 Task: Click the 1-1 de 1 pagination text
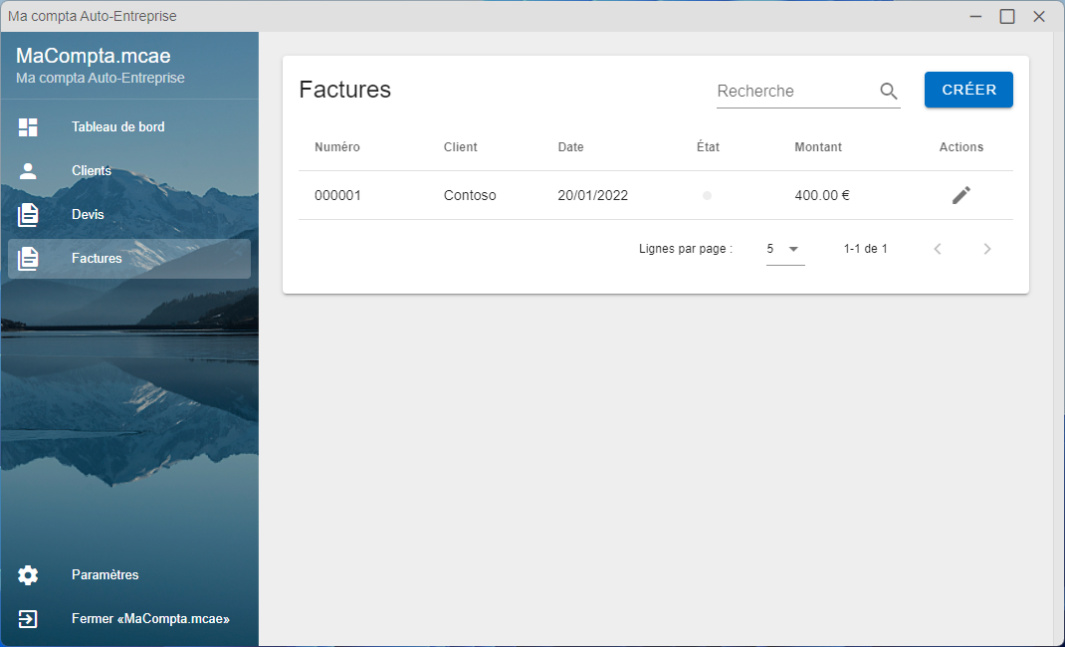[865, 249]
